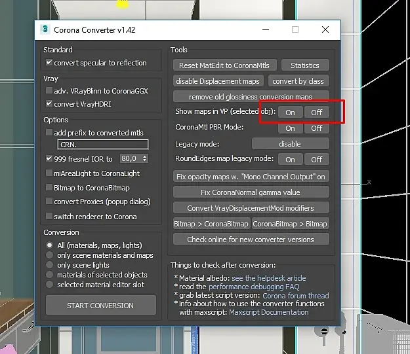
Task: Check convert Proxies (popup dialog)
Action: coord(49,201)
